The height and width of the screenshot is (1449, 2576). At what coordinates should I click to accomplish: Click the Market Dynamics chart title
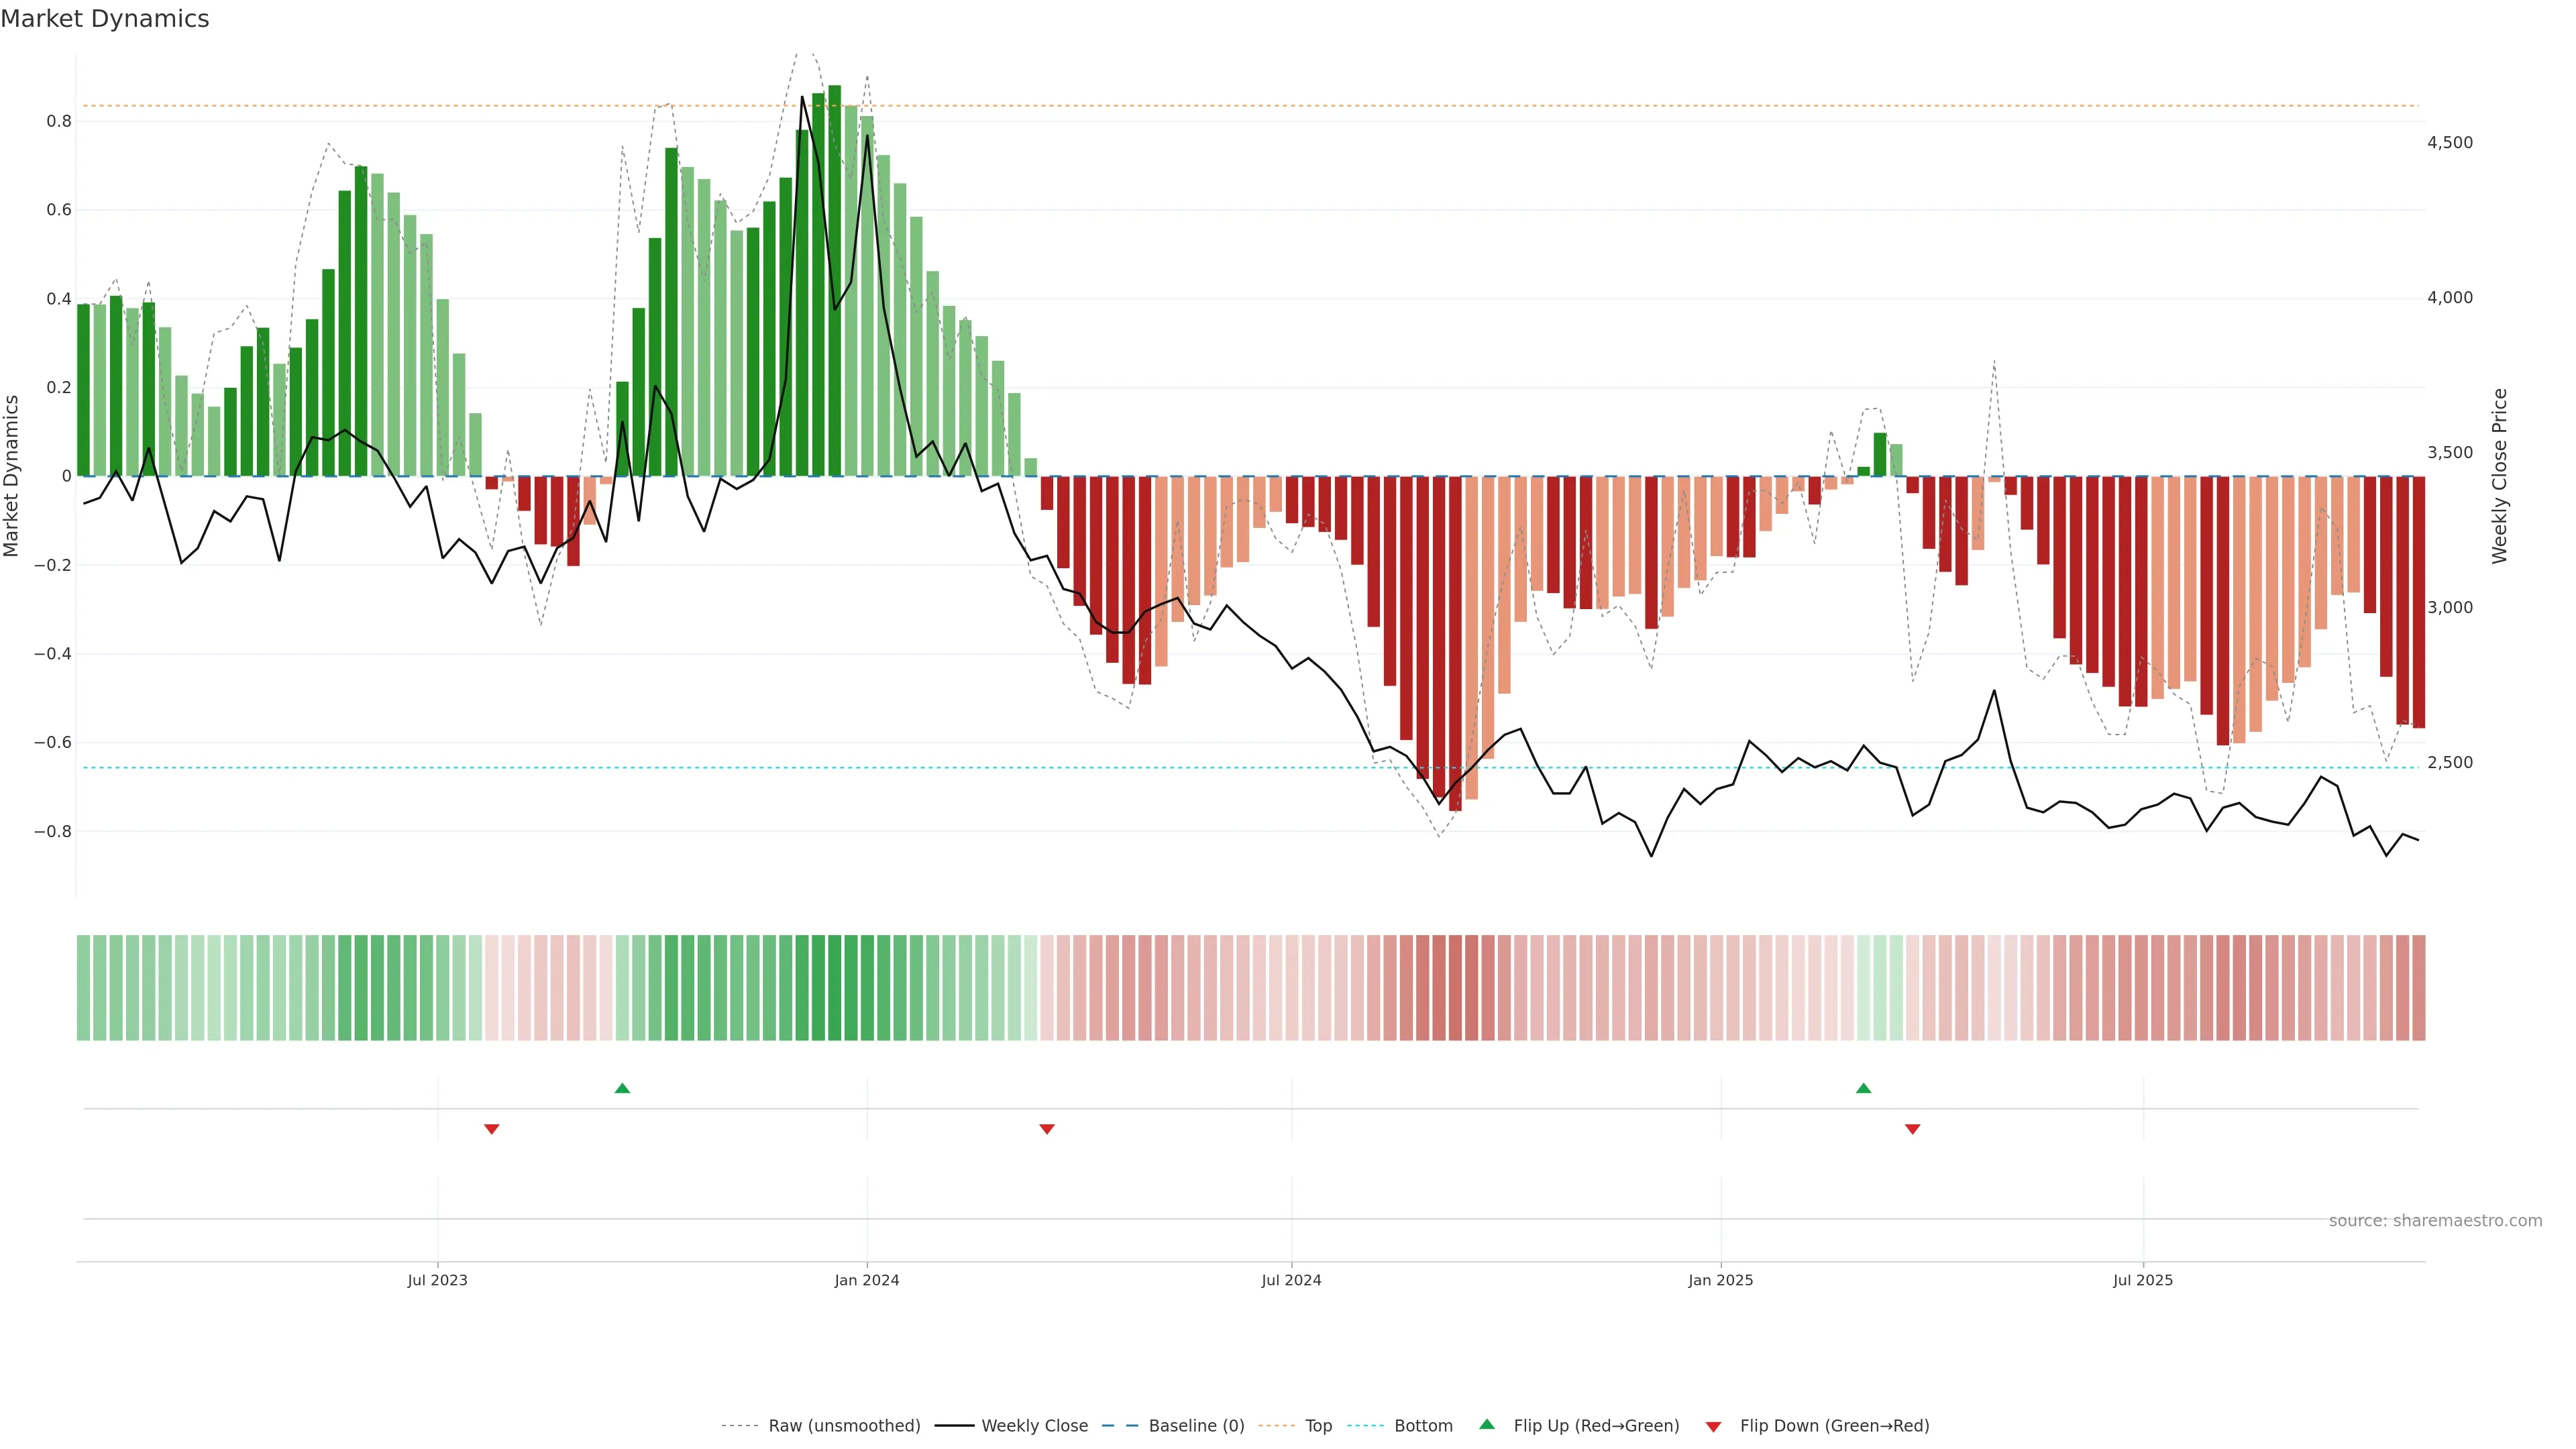coord(105,19)
